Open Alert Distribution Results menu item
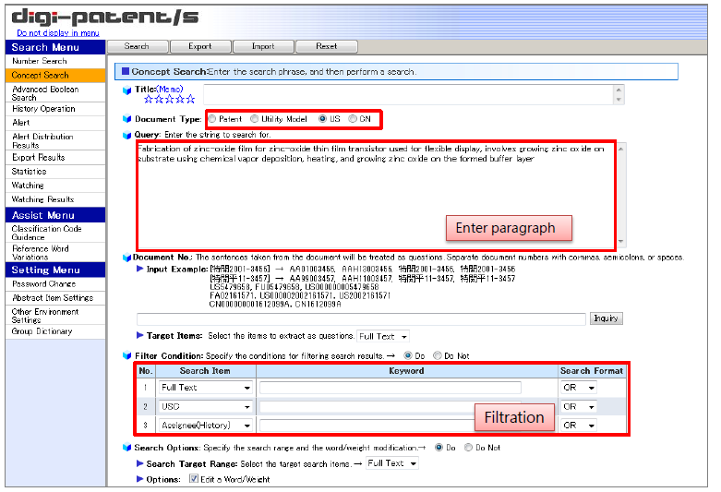The image size is (721, 492). tap(55, 140)
